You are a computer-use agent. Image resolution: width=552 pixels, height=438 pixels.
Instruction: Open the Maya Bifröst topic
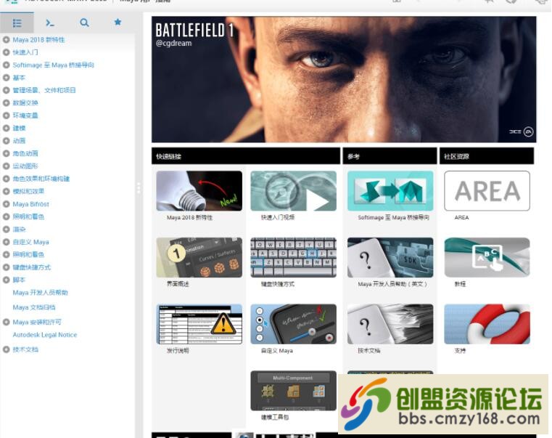31,204
